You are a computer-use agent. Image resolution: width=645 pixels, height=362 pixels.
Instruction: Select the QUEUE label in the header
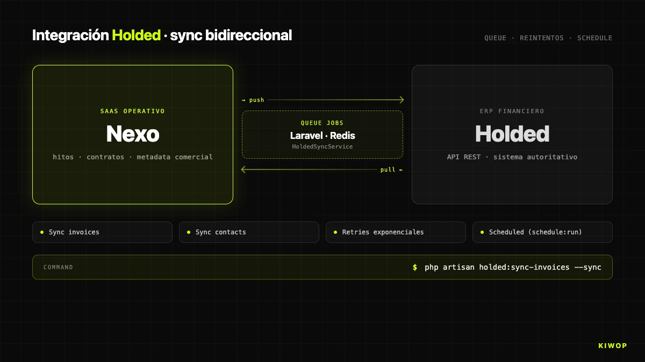click(x=495, y=38)
